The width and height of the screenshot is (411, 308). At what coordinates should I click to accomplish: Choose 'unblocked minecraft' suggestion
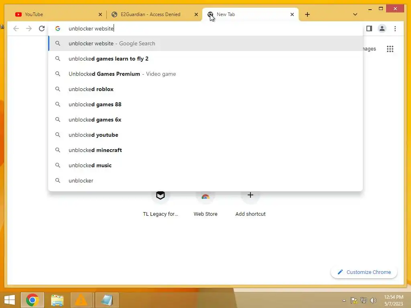point(206,150)
